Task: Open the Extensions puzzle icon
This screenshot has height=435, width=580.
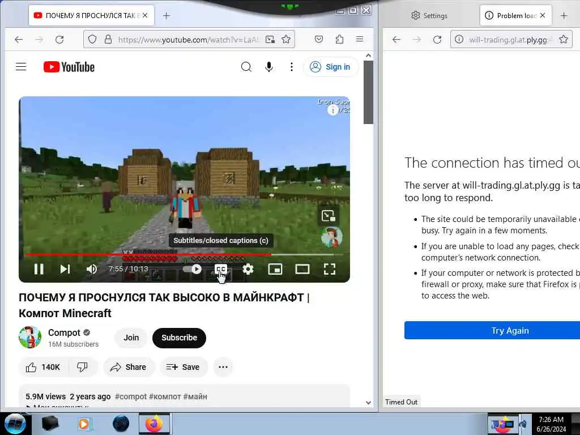Action: (340, 39)
